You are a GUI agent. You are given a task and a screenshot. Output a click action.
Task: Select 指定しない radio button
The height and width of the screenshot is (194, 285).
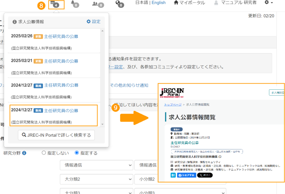pos(43,153)
